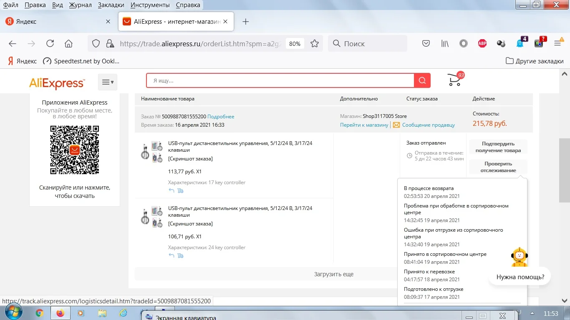Viewport: 570px width, 320px height.
Task: Click return arrow icon under 24 key controller
Action: pos(172,255)
